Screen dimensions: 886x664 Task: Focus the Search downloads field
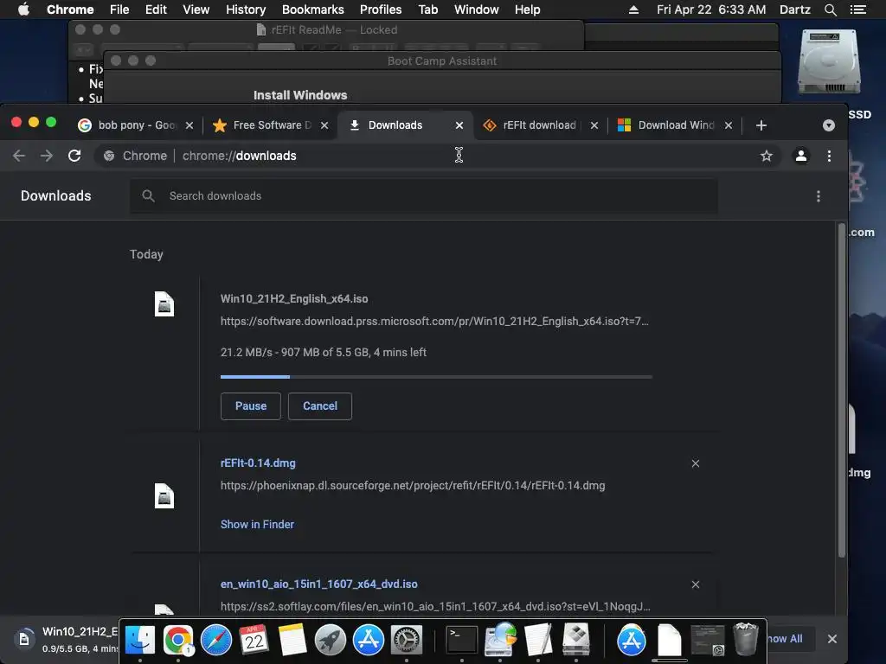(x=424, y=196)
